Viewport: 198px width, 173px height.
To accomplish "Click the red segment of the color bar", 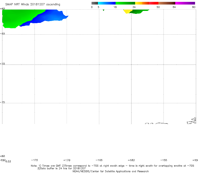I will [154, 3].
